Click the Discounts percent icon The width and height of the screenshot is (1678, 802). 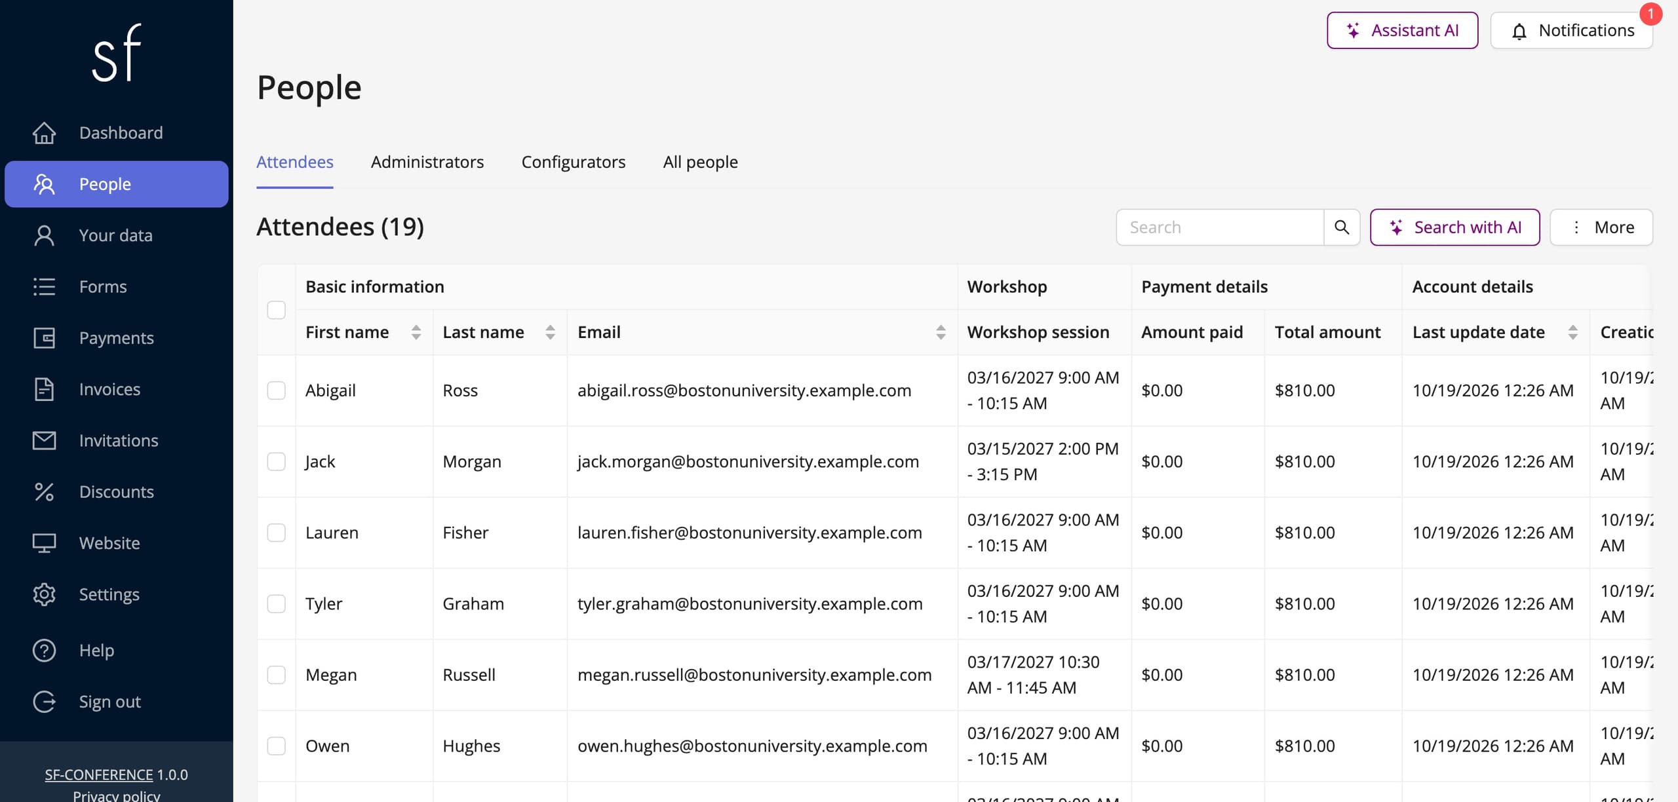click(x=44, y=492)
